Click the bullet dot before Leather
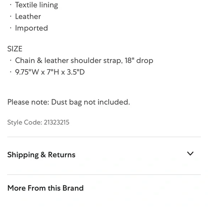 click(x=11, y=16)
